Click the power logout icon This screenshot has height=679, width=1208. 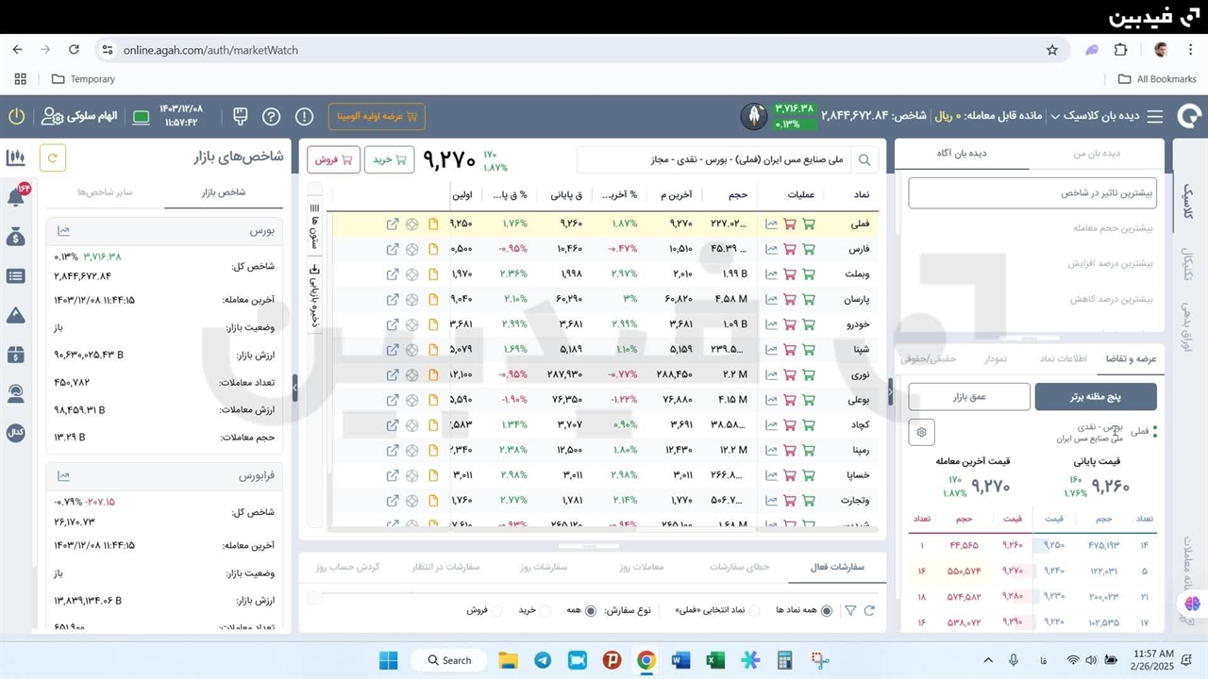tap(16, 116)
